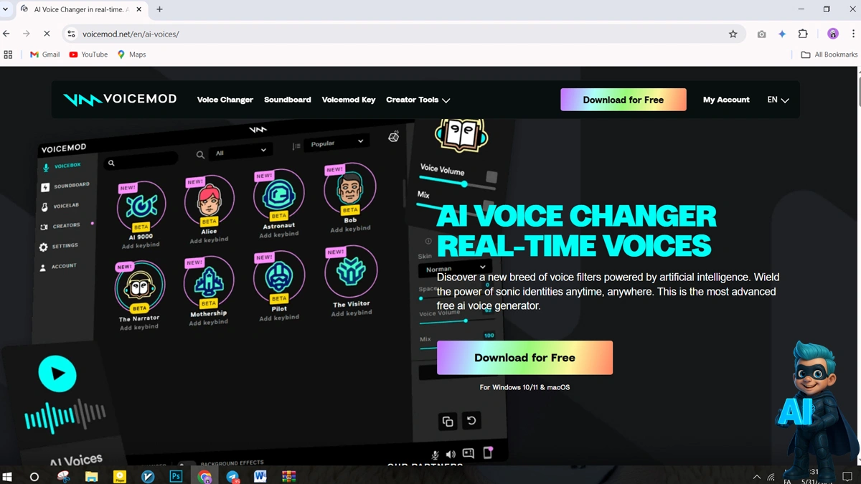Open Word from the taskbar
861x484 pixels.
pyautogui.click(x=260, y=476)
